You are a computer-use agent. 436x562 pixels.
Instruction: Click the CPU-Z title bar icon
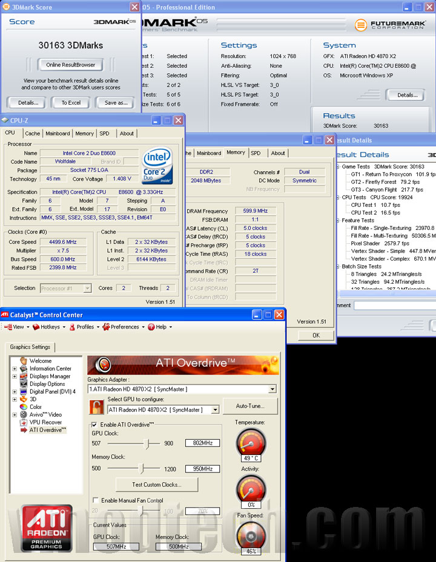(5, 120)
